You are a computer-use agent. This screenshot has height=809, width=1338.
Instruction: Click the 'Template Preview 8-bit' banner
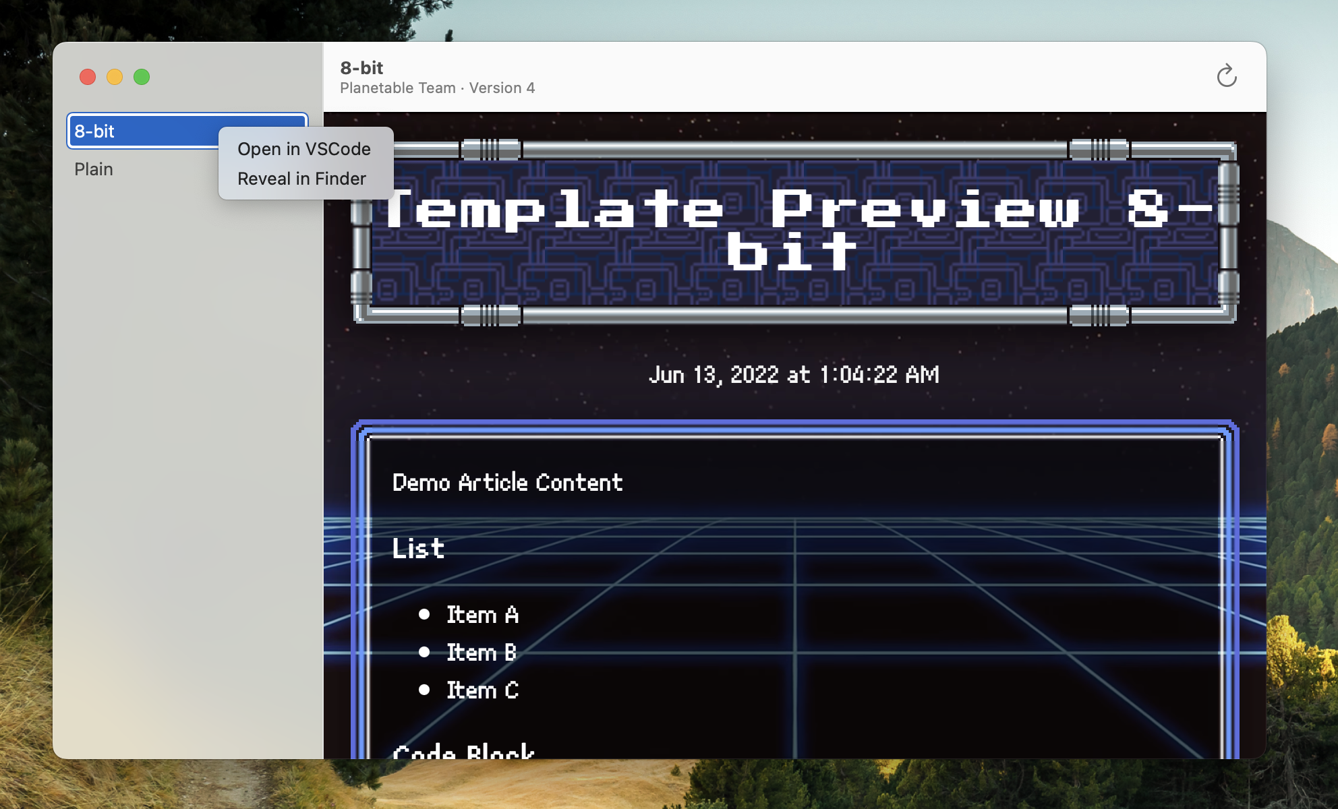point(796,229)
